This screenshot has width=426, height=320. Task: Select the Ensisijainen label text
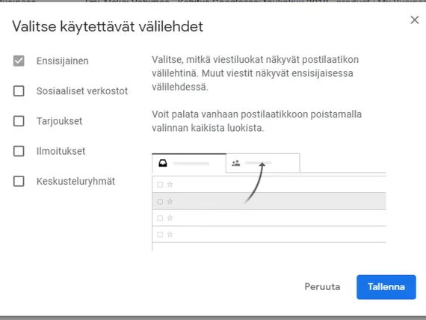tap(63, 61)
